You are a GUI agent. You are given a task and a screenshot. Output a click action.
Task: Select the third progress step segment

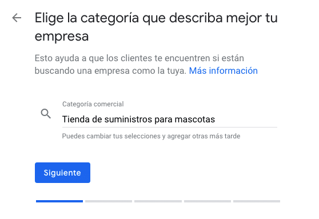pos(158,201)
